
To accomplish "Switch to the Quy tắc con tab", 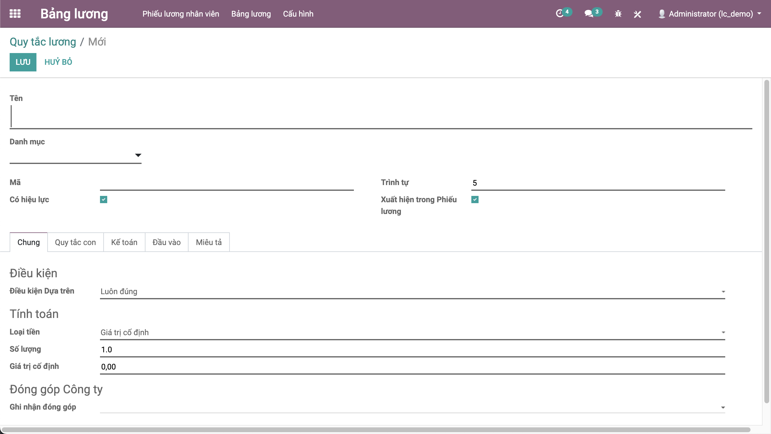I will [x=75, y=242].
